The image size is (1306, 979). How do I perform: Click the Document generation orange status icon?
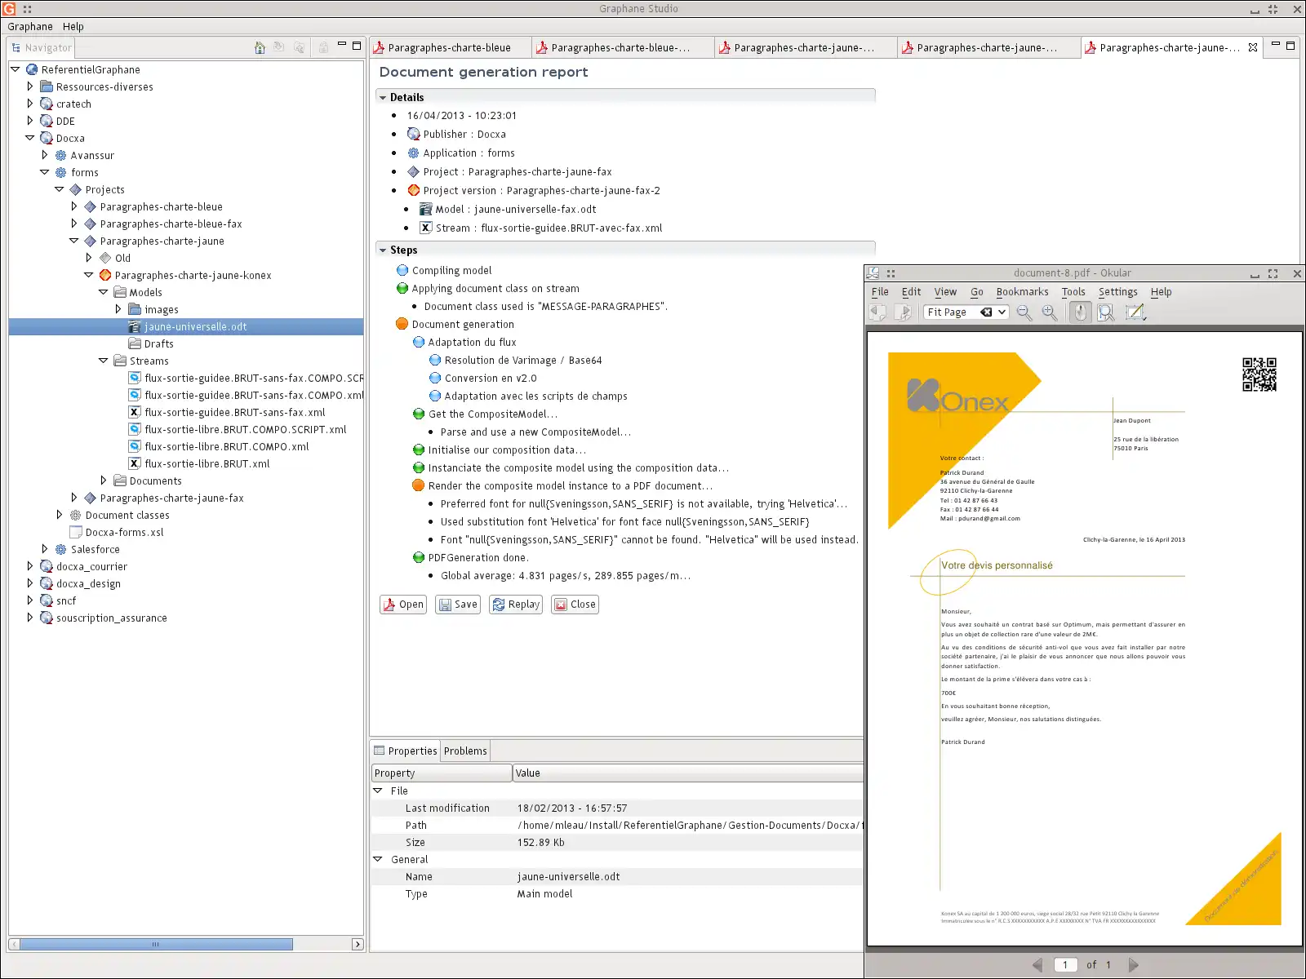click(402, 324)
